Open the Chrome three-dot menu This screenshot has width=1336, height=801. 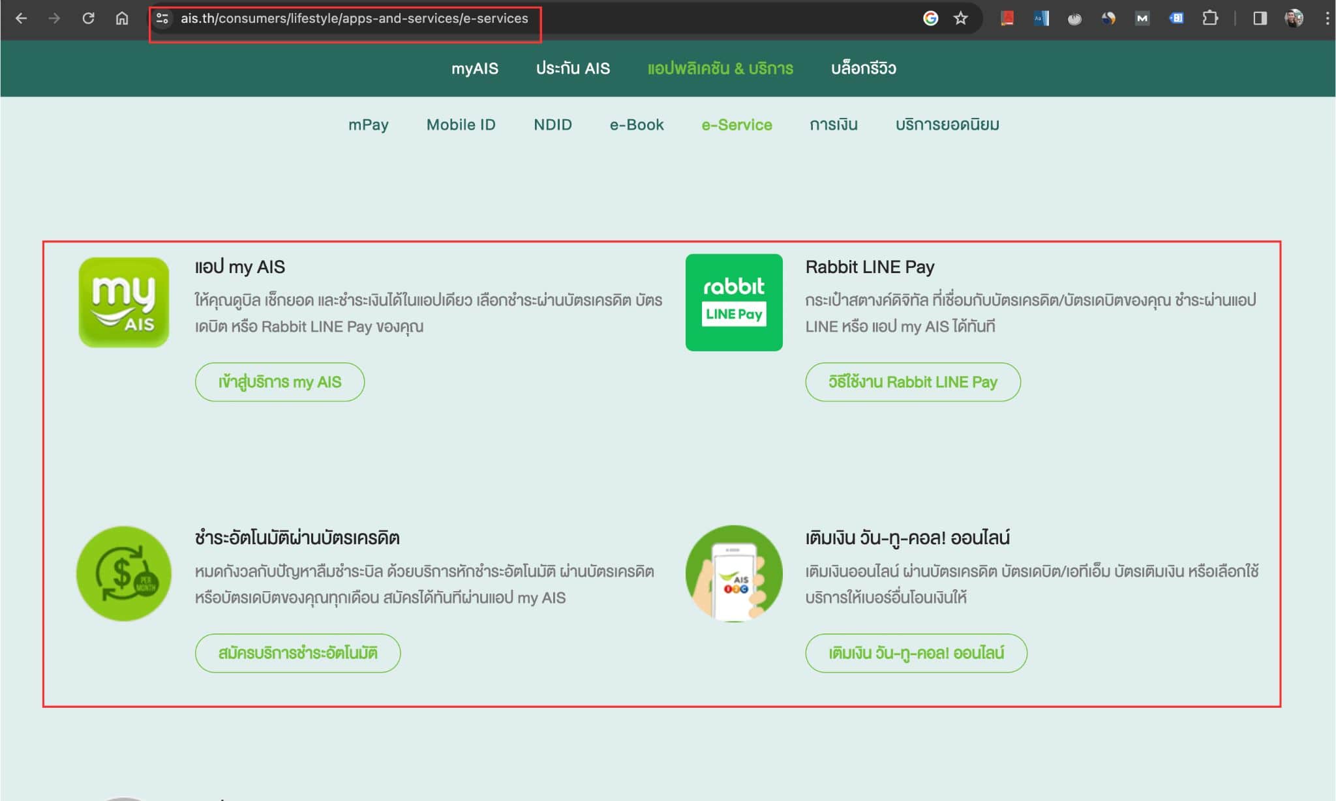[x=1327, y=18]
